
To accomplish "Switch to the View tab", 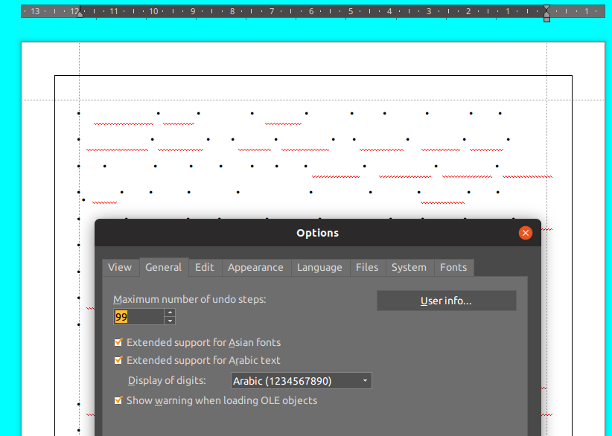I will pos(120,268).
